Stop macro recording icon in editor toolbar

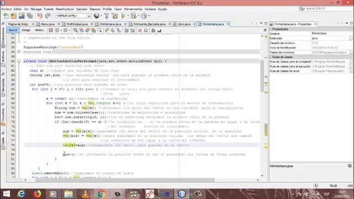146,30
